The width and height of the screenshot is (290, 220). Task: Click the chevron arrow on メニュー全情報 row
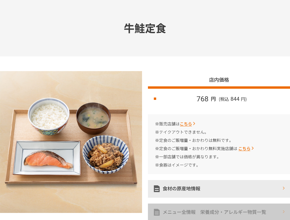284,212
